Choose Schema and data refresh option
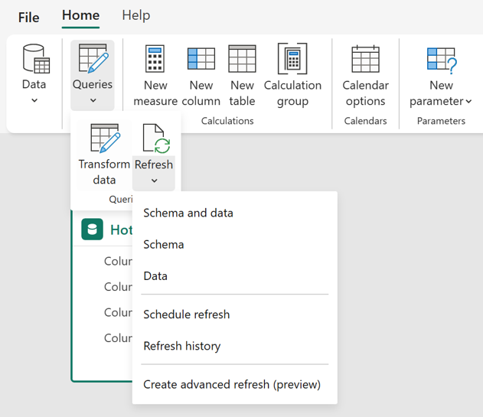Screen dimensions: 483x417 235,213
